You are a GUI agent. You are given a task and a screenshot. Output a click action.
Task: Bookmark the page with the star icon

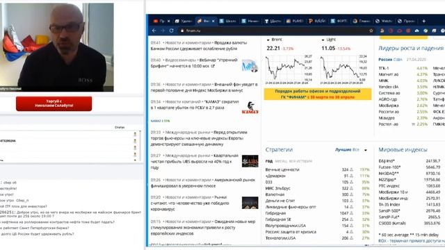click(371, 31)
